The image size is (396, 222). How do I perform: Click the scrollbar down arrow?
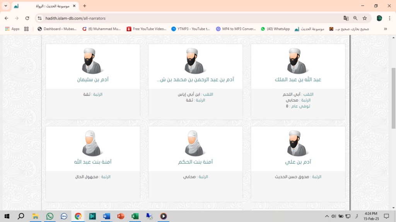pos(393,208)
